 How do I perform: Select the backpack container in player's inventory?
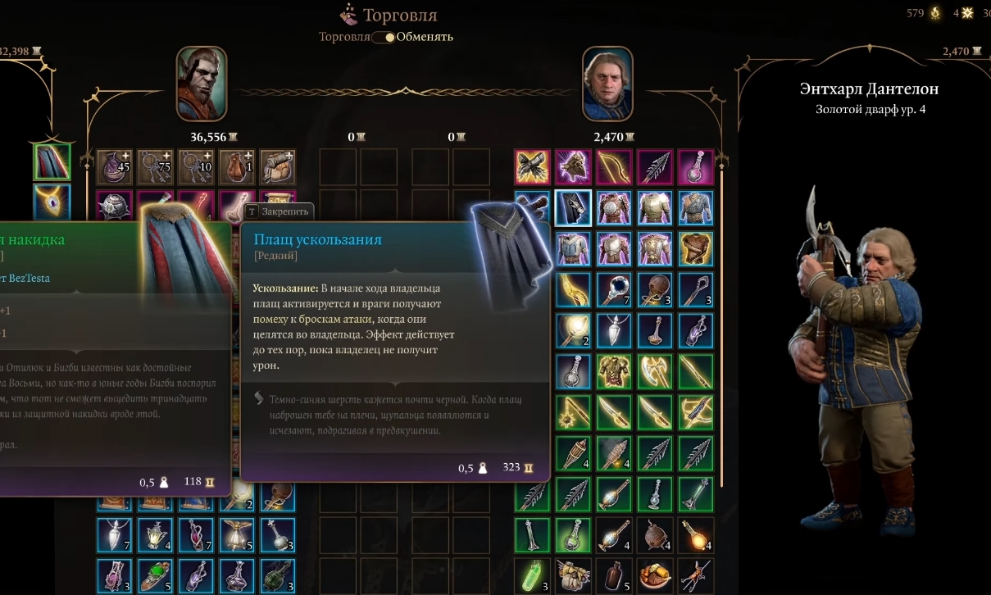pyautogui.click(x=278, y=166)
